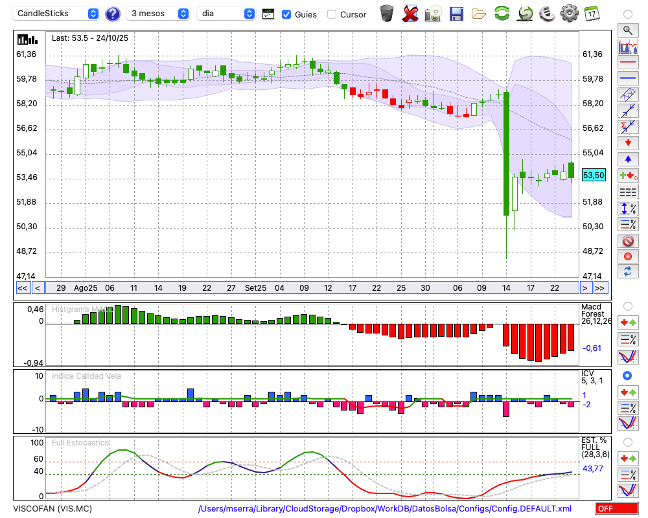Open the calendar icon showing 17
The height and width of the screenshot is (518, 648).
(591, 13)
